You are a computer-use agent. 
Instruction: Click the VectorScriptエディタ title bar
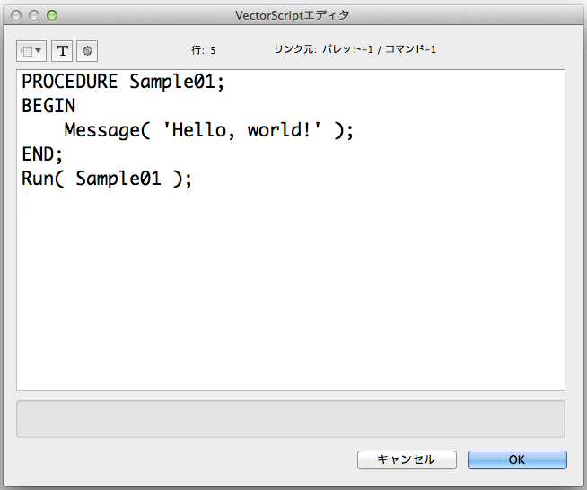click(x=293, y=15)
